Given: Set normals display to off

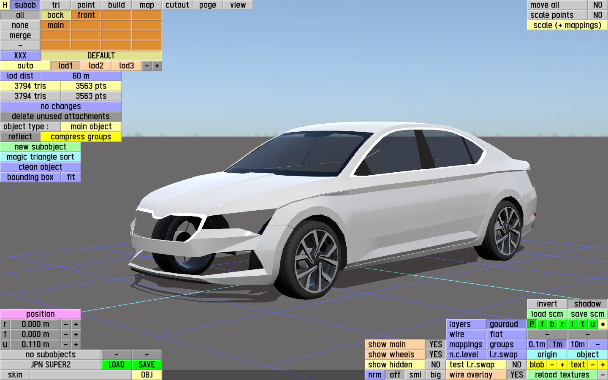Looking at the screenshot, I should point(395,375).
